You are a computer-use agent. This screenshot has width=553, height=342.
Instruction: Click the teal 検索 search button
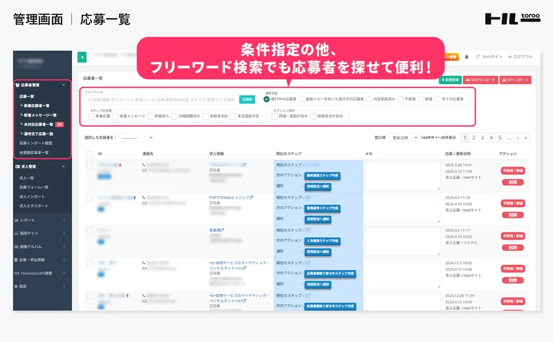coord(247,100)
